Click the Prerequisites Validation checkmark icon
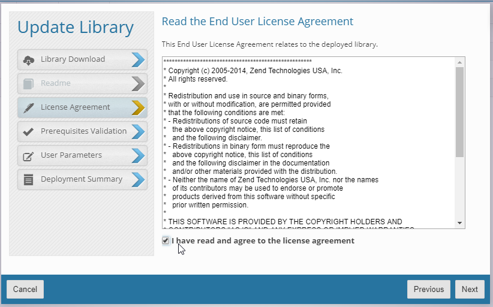 [x=28, y=131]
